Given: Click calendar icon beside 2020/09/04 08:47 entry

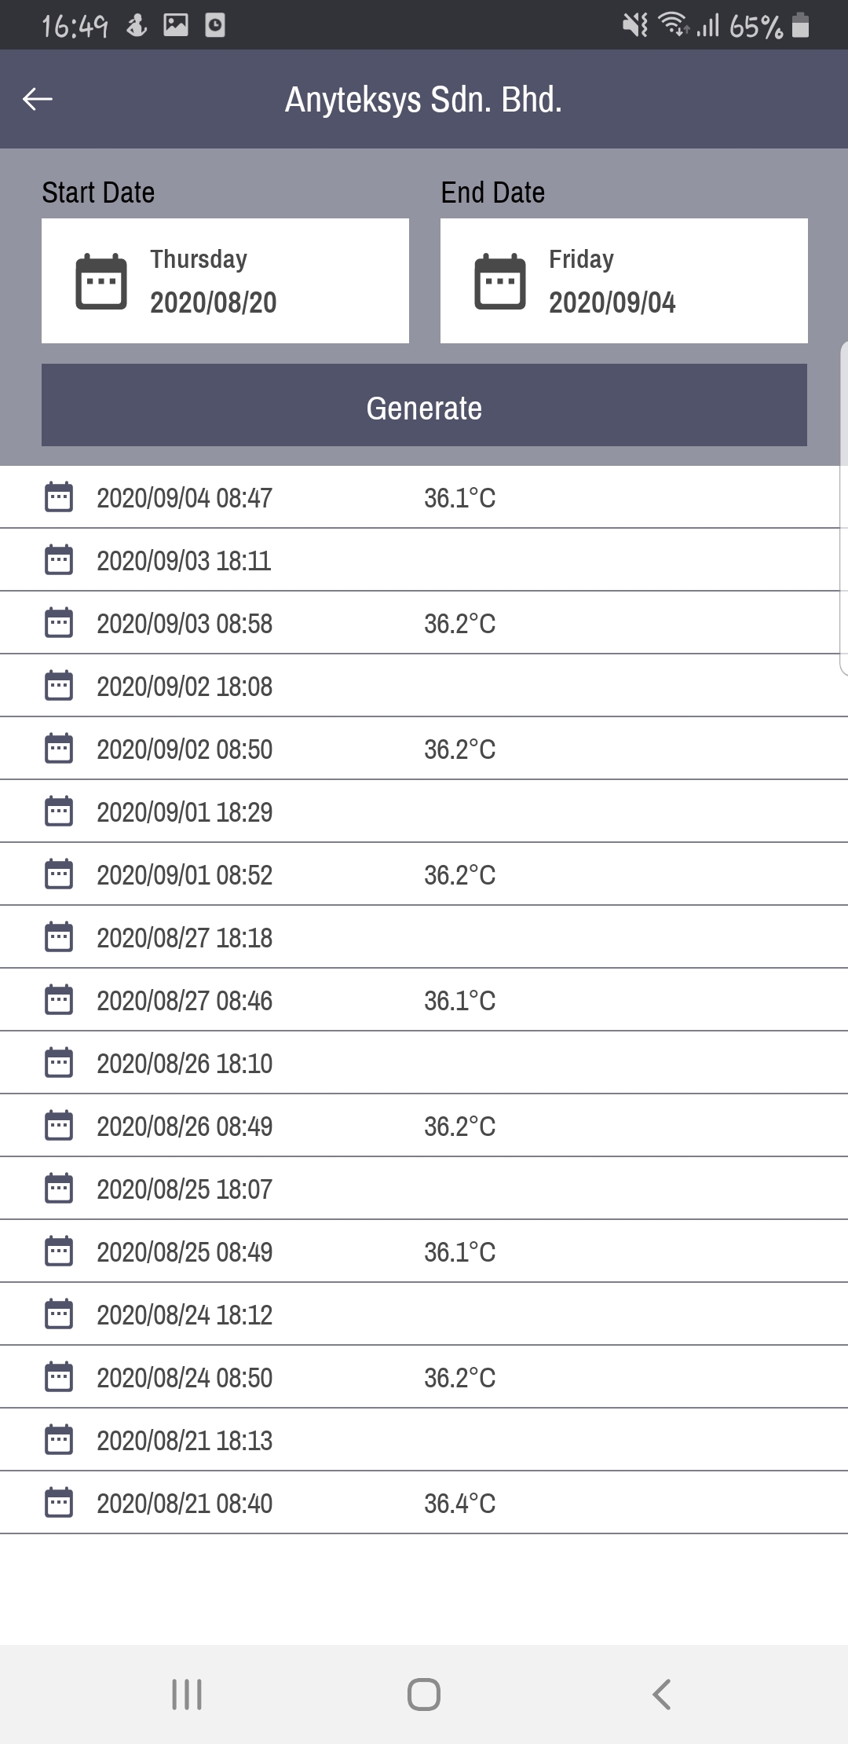Looking at the screenshot, I should coord(59,497).
